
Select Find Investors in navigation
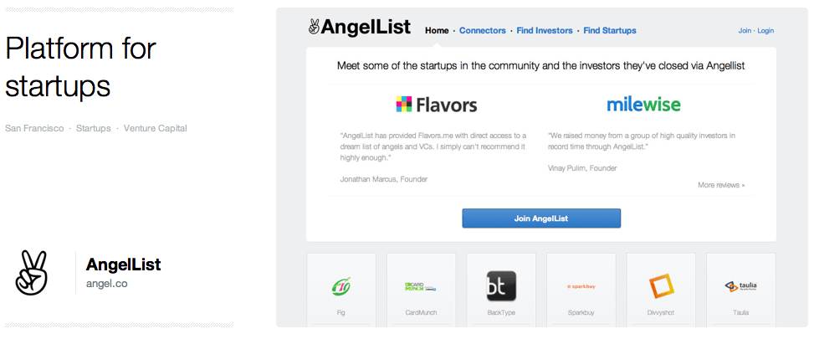point(545,31)
